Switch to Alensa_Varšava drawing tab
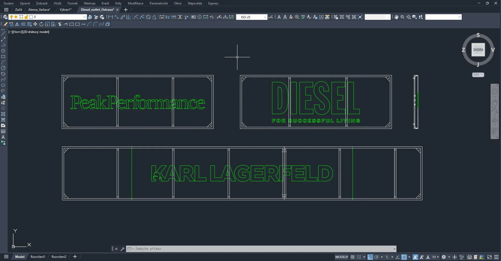The image size is (501, 261). click(x=39, y=10)
